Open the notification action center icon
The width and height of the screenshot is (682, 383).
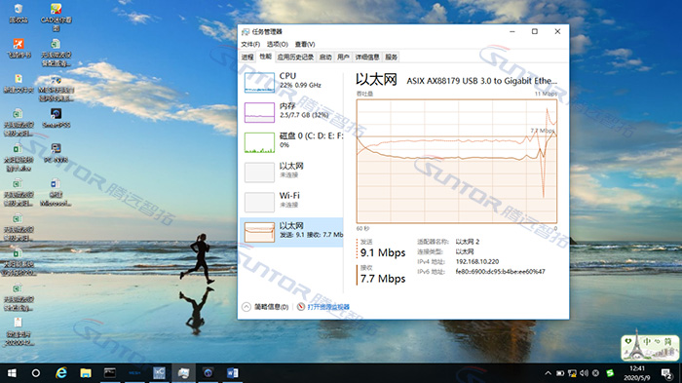click(x=666, y=373)
